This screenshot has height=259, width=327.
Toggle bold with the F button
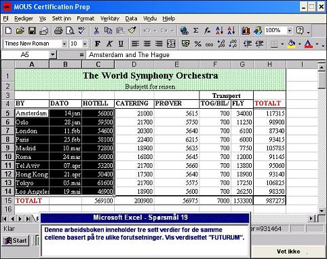[98, 44]
